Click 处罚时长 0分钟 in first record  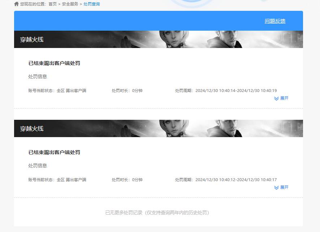pyautogui.click(x=127, y=91)
